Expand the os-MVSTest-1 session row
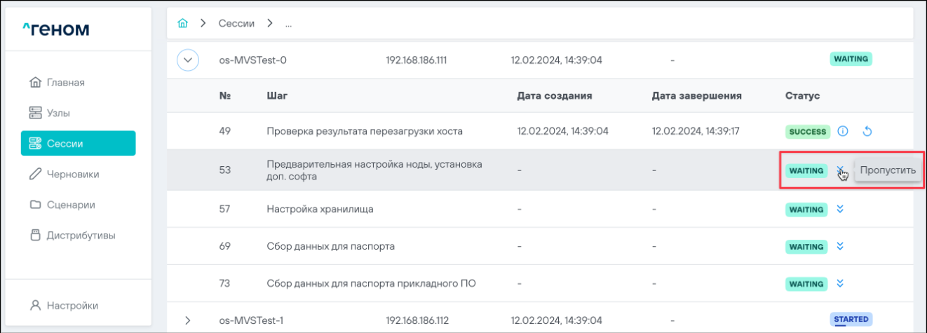Screen dimensions: 927x333 click(187, 320)
